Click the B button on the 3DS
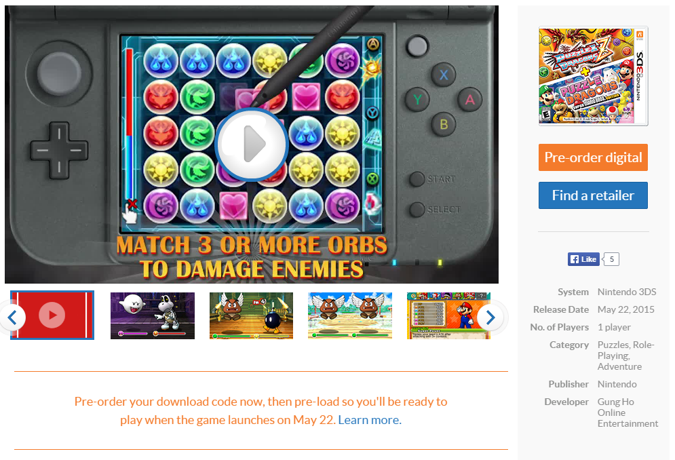This screenshot has width=675, height=460. click(444, 124)
